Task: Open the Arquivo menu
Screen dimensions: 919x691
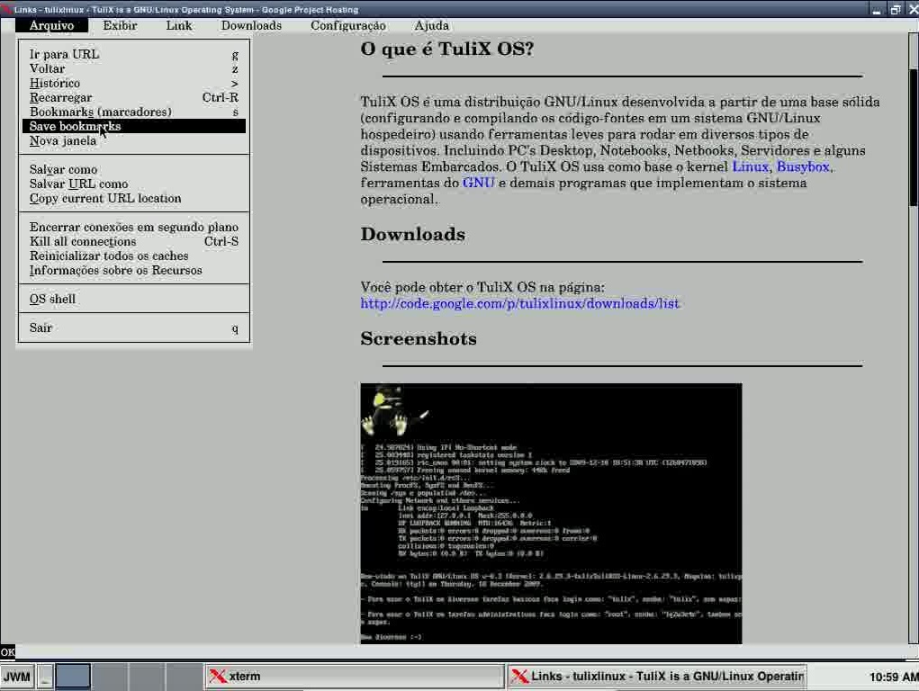Action: click(51, 26)
